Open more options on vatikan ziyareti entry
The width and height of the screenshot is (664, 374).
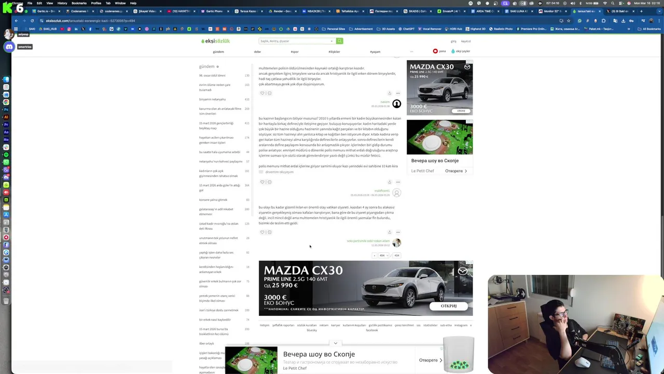(x=398, y=232)
